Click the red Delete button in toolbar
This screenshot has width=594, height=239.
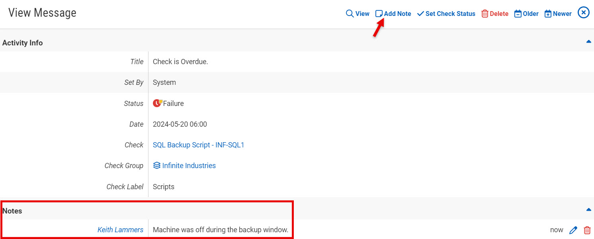pos(495,14)
